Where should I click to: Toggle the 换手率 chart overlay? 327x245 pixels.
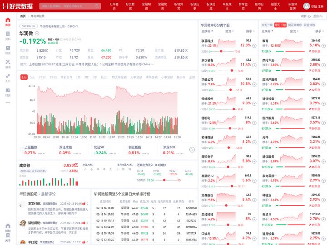point(181,77)
